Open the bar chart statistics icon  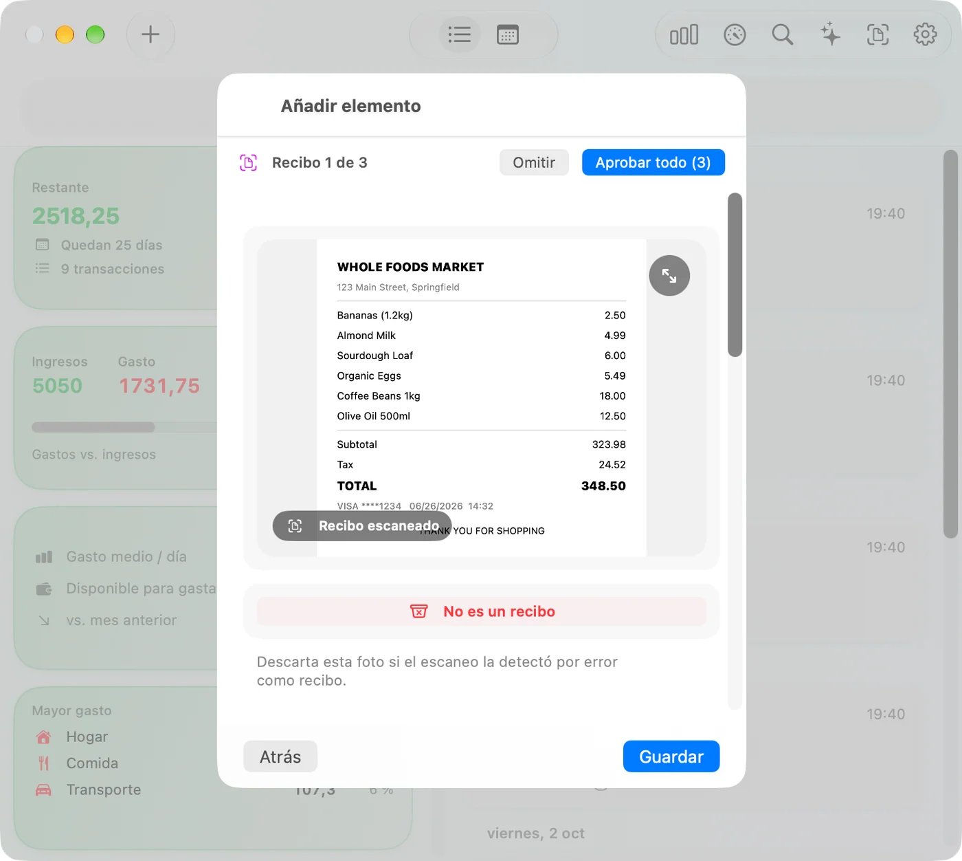684,34
